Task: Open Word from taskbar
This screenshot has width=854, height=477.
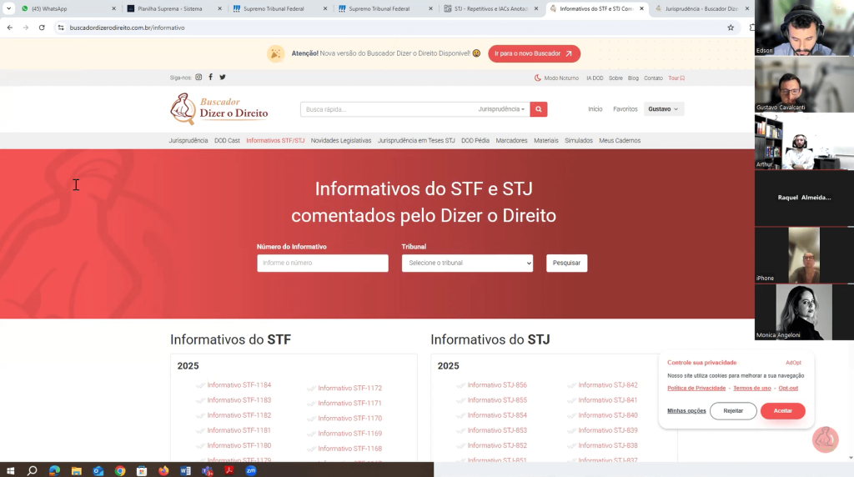Action: pos(185,470)
